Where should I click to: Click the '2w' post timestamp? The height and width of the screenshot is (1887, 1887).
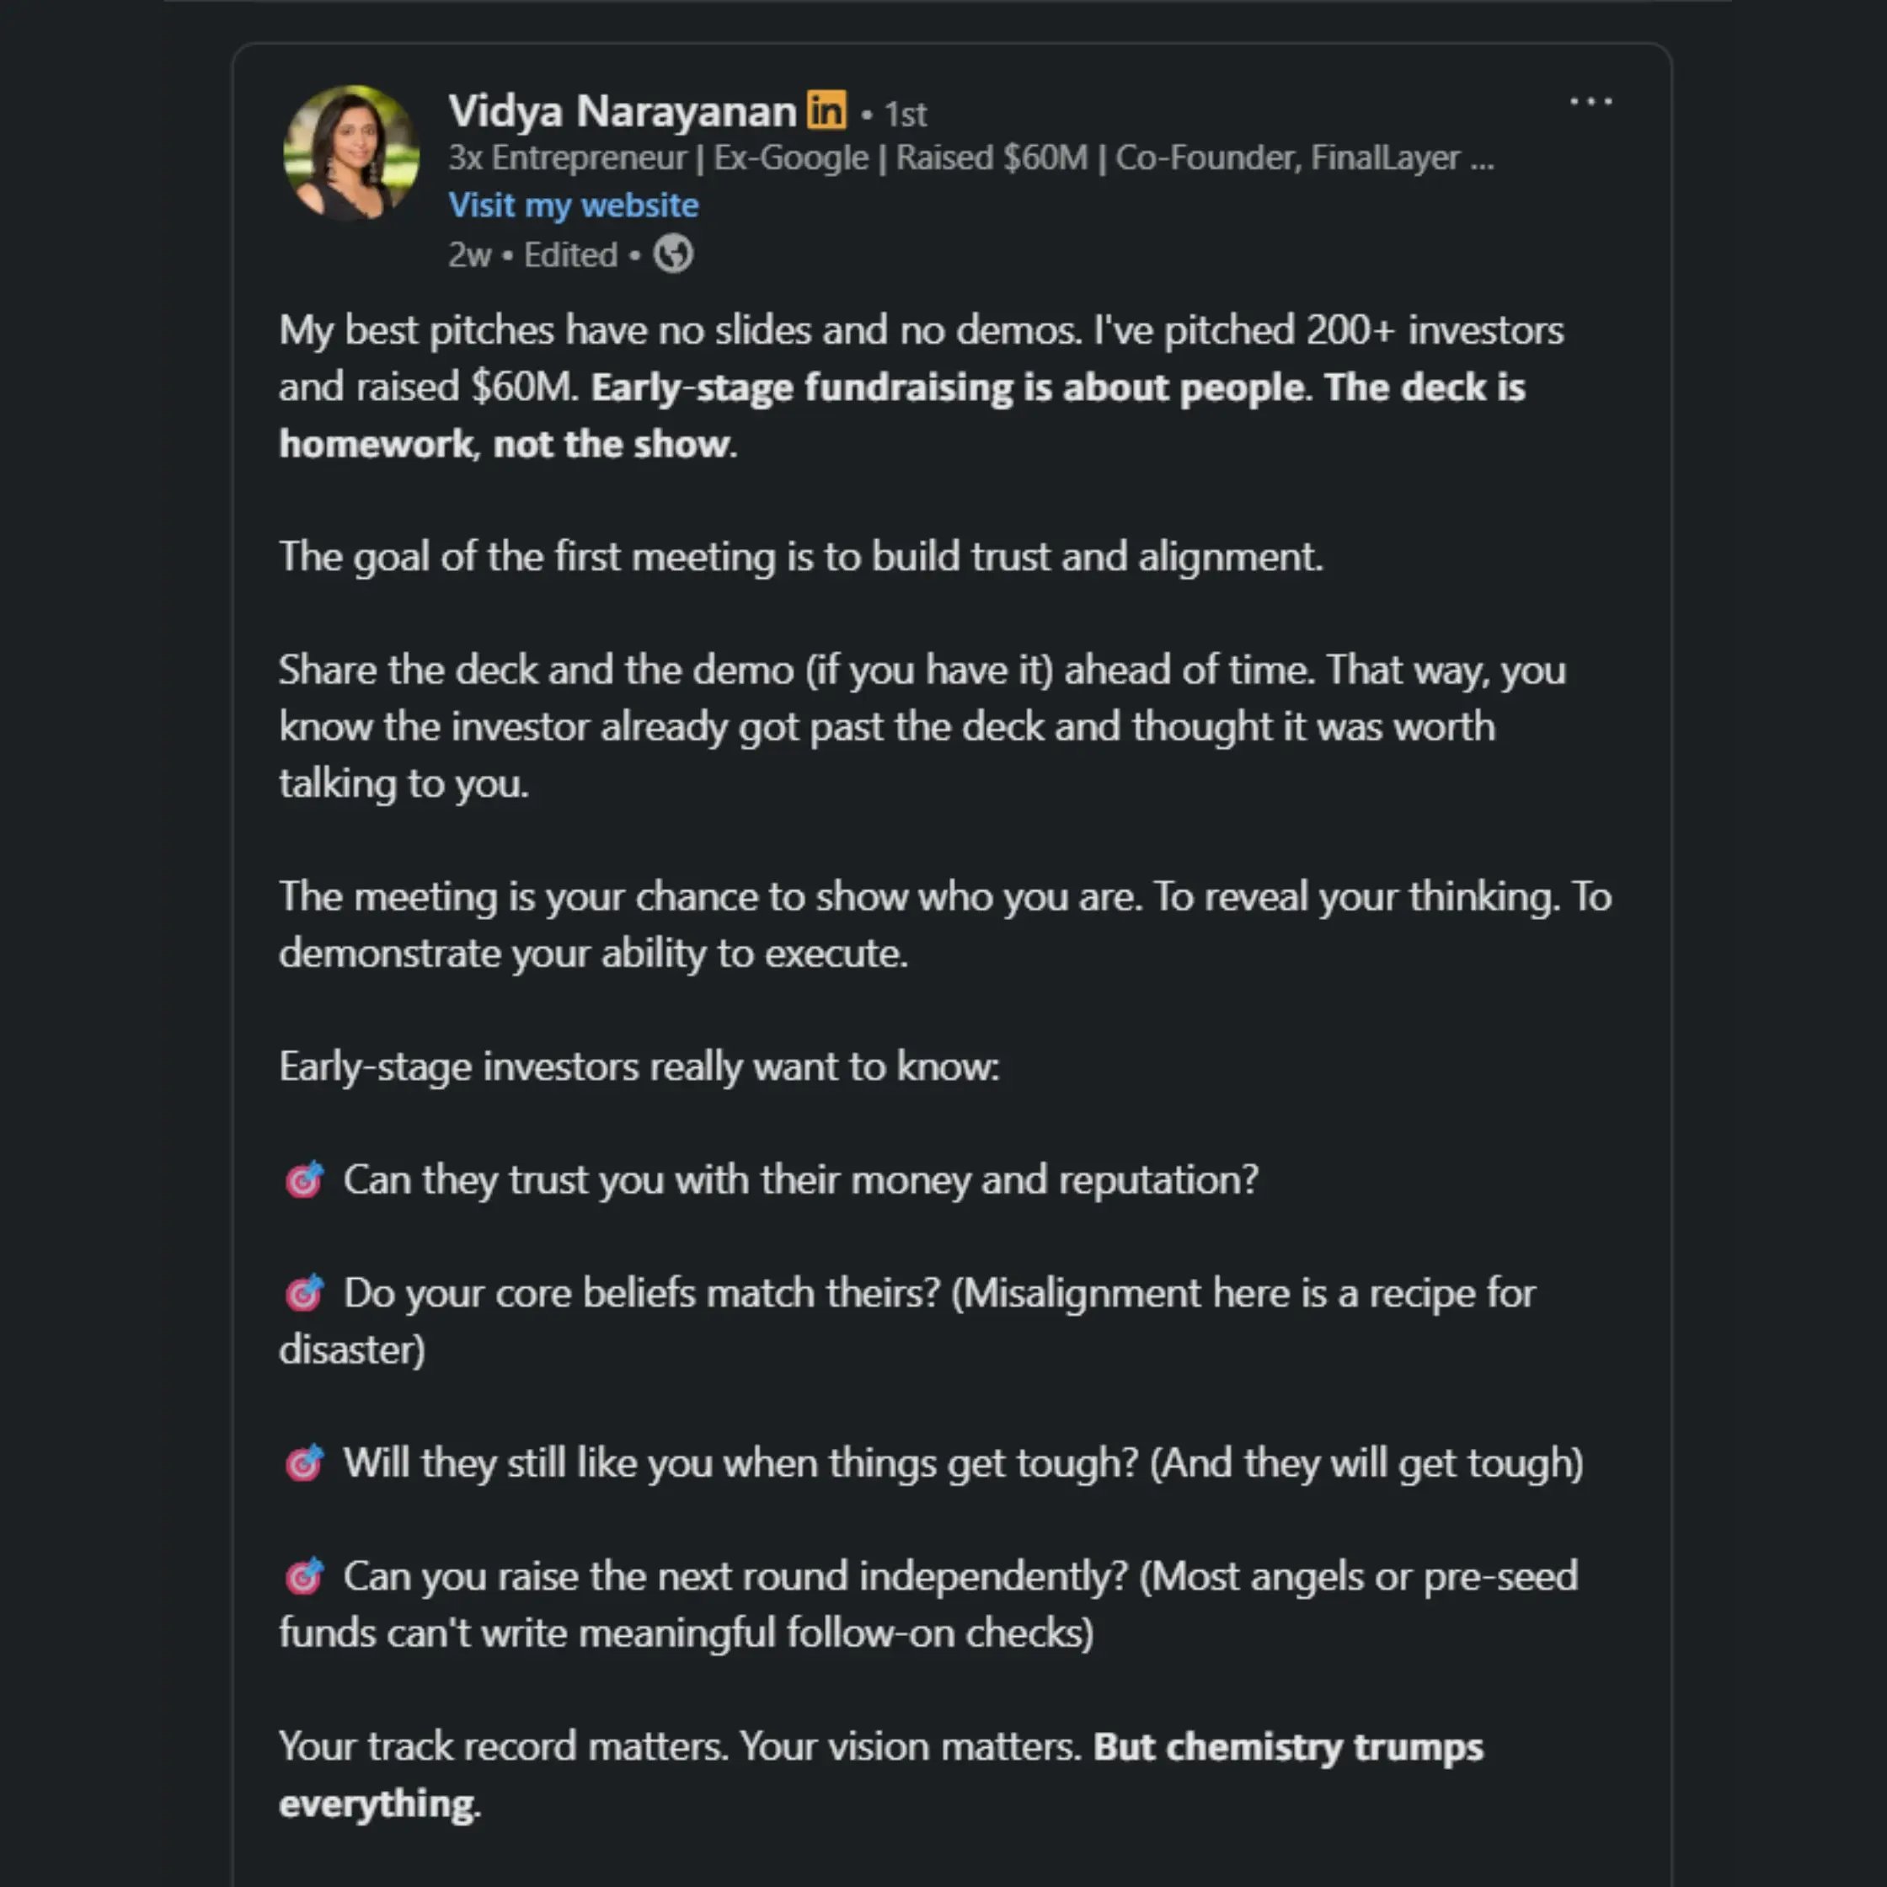pos(469,255)
